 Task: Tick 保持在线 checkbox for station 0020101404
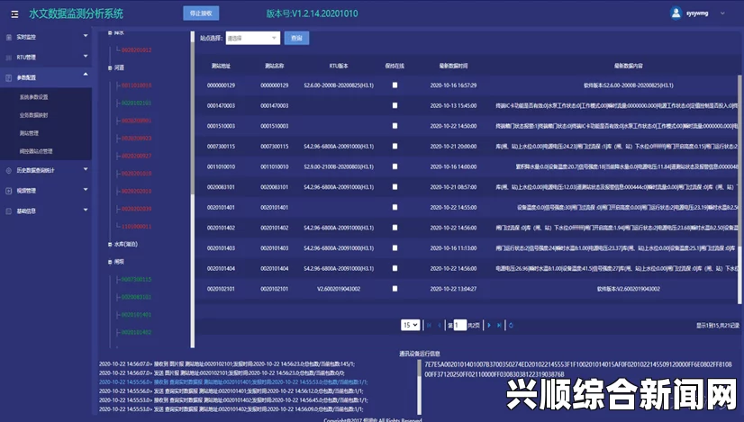point(395,268)
